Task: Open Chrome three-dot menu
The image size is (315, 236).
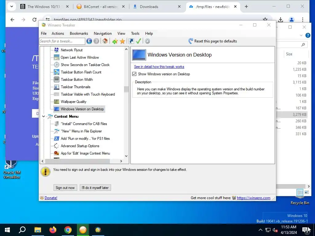Action: click(303, 19)
